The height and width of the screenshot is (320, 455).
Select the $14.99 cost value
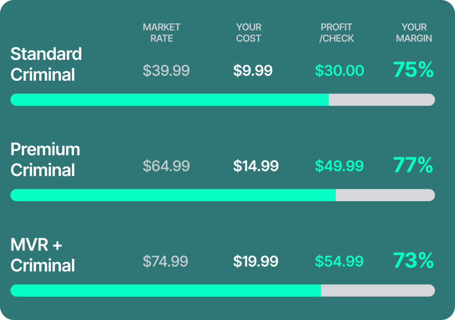pos(256,166)
